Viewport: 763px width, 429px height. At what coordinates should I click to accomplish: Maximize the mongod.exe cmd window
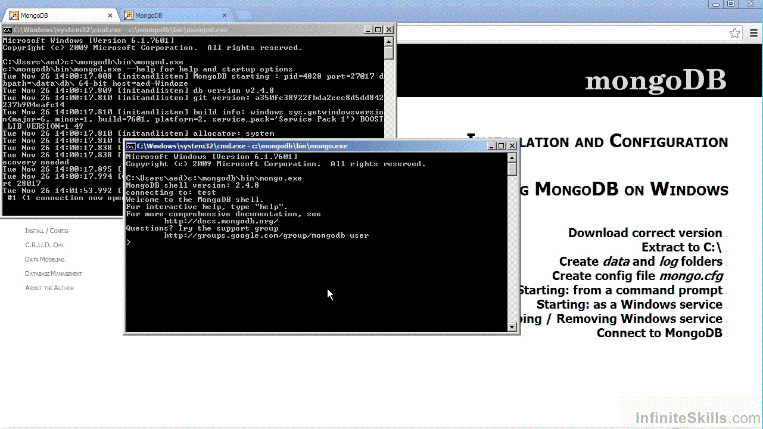[378, 30]
